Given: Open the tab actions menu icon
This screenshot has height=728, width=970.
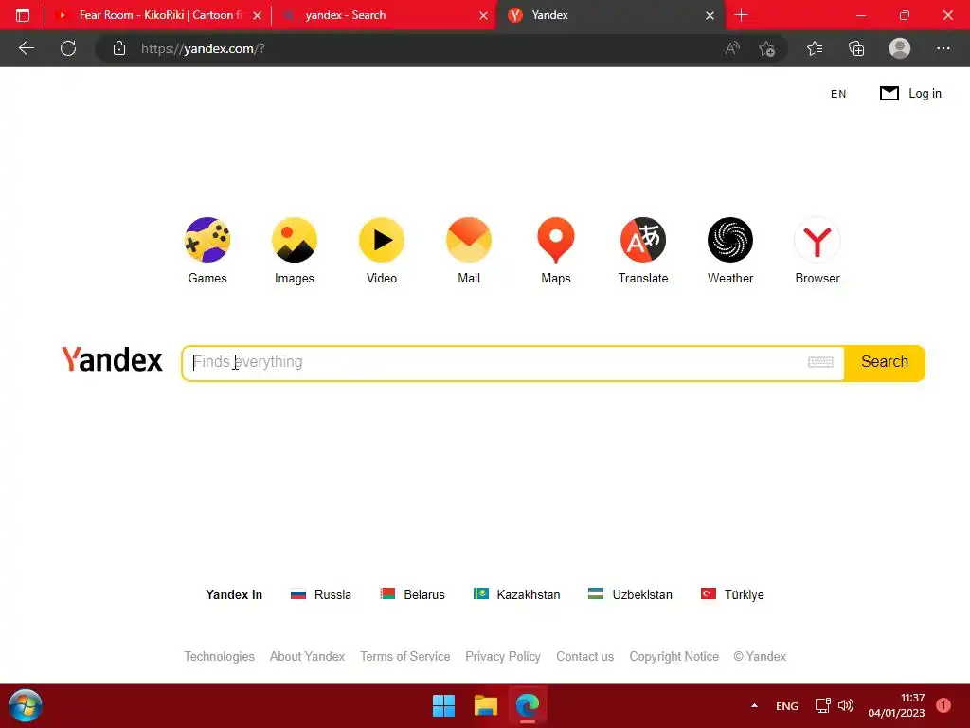Looking at the screenshot, I should point(23,15).
